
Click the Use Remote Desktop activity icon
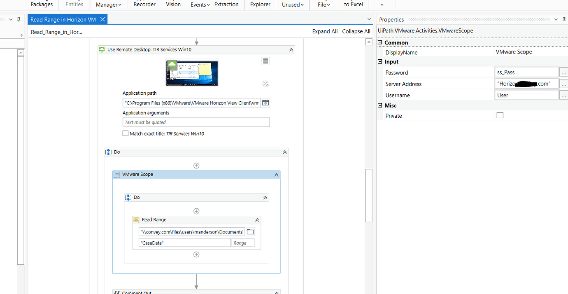click(x=102, y=49)
